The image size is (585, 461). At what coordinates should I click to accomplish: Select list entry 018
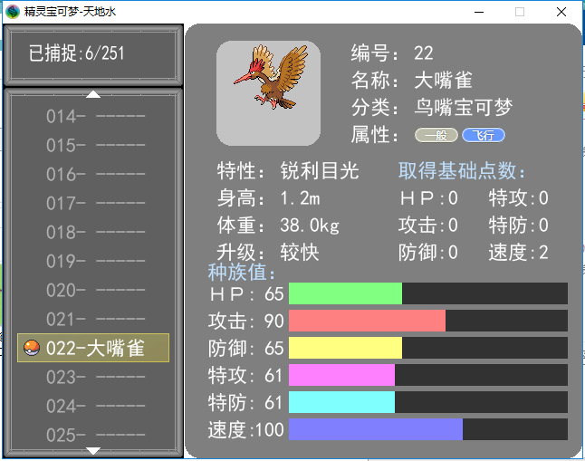[x=95, y=232]
